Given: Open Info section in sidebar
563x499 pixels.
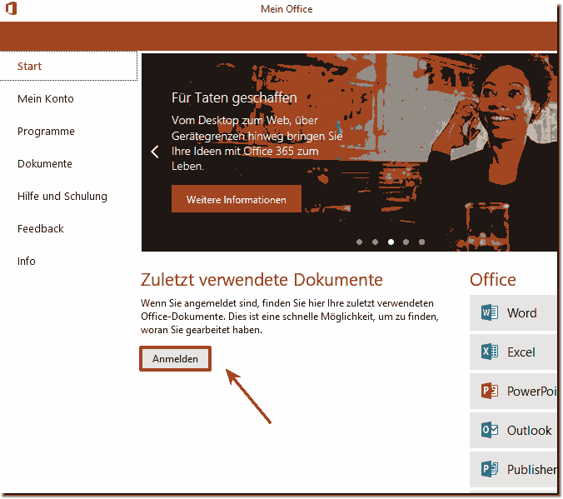Looking at the screenshot, I should pyautogui.click(x=26, y=262).
